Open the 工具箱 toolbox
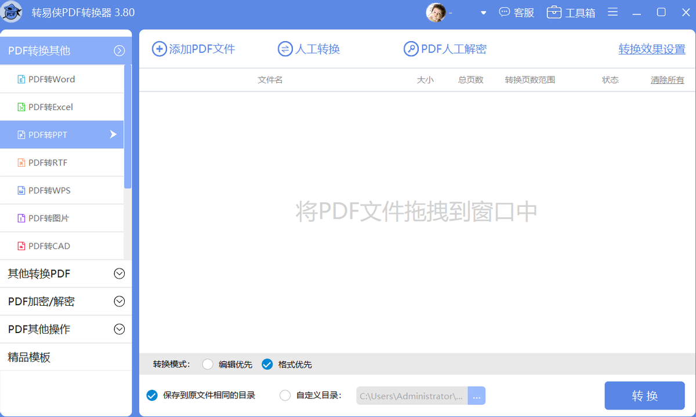This screenshot has height=417, width=696. tap(571, 12)
